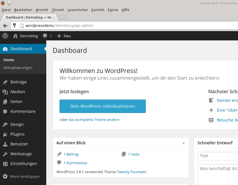
Task: Click the Titel input field
Action: pos(218,156)
